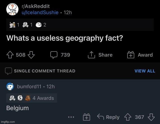
Task: Tap the Share icon on the post
Action: pyautogui.click(x=91, y=55)
